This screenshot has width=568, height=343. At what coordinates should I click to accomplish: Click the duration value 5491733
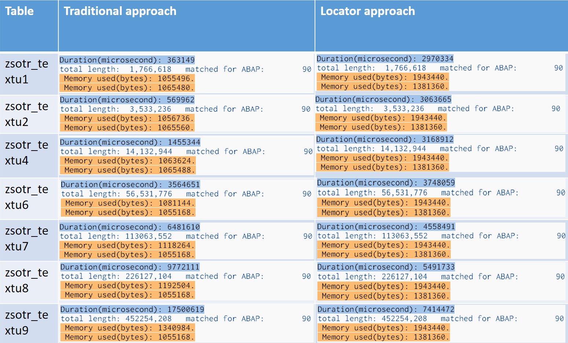(x=439, y=267)
